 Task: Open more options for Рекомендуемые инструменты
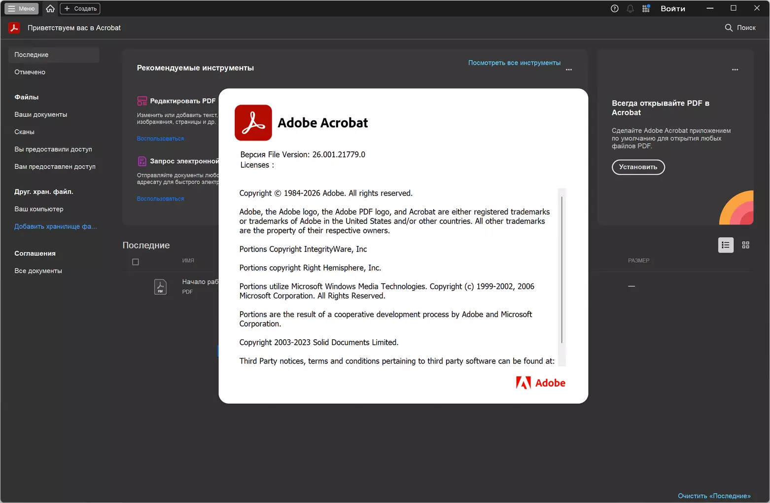[x=569, y=70]
